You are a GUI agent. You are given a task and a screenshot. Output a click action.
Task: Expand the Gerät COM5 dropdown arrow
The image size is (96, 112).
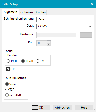(x=90, y=27)
